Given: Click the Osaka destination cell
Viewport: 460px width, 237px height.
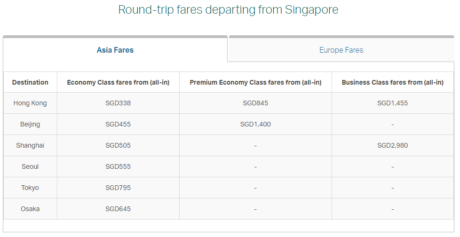Looking at the screenshot, I should click(x=30, y=209).
